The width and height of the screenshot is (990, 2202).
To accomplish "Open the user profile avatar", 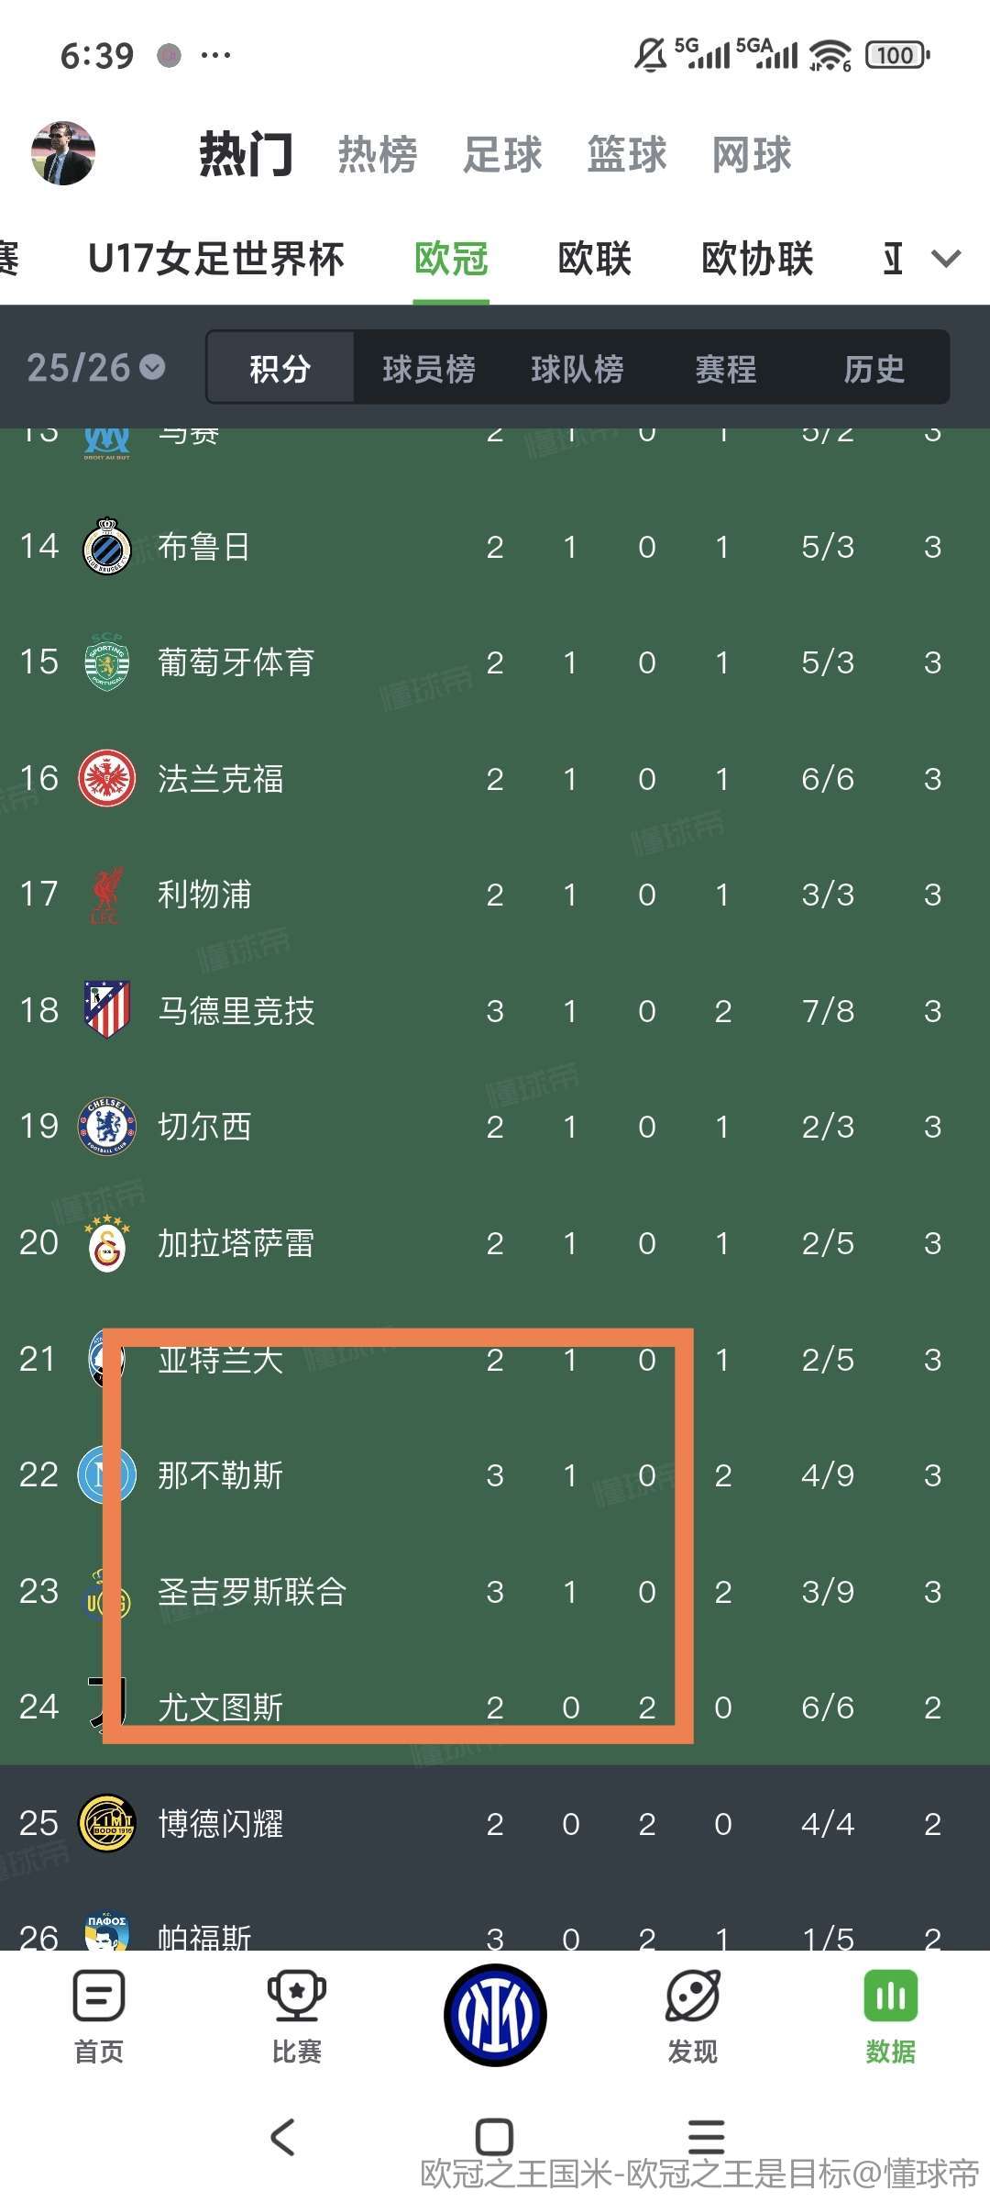I will pos(63,153).
